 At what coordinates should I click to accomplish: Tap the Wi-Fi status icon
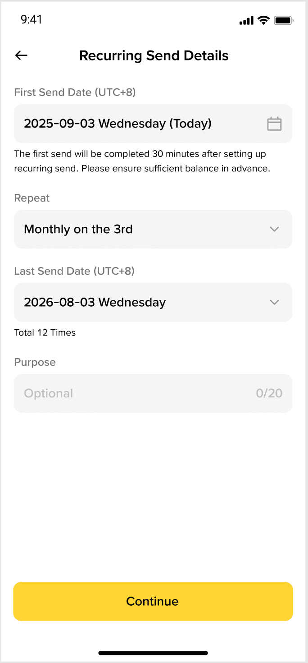(263, 20)
